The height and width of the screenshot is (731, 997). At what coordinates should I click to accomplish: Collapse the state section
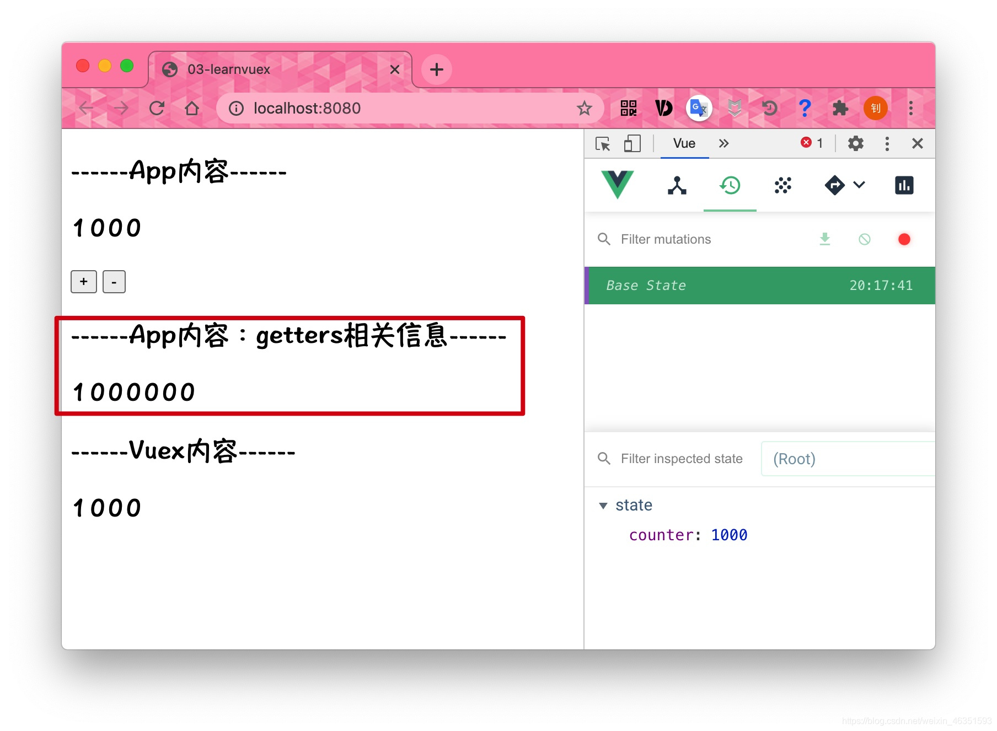(x=603, y=506)
